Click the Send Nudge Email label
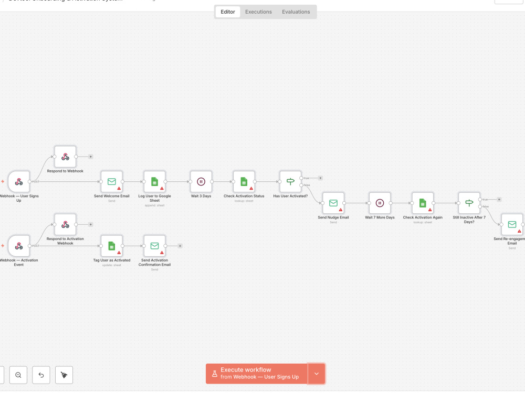525x393 pixels. tap(333, 217)
